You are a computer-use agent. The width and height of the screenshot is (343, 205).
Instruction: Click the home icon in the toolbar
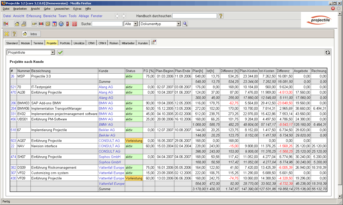[17, 24]
